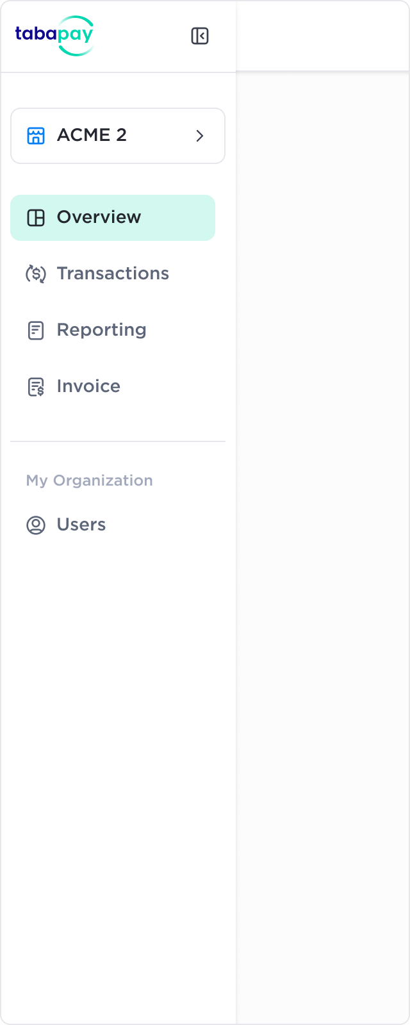The height and width of the screenshot is (1025, 410).
Task: Open the Transactions menu item
Action: point(113,274)
